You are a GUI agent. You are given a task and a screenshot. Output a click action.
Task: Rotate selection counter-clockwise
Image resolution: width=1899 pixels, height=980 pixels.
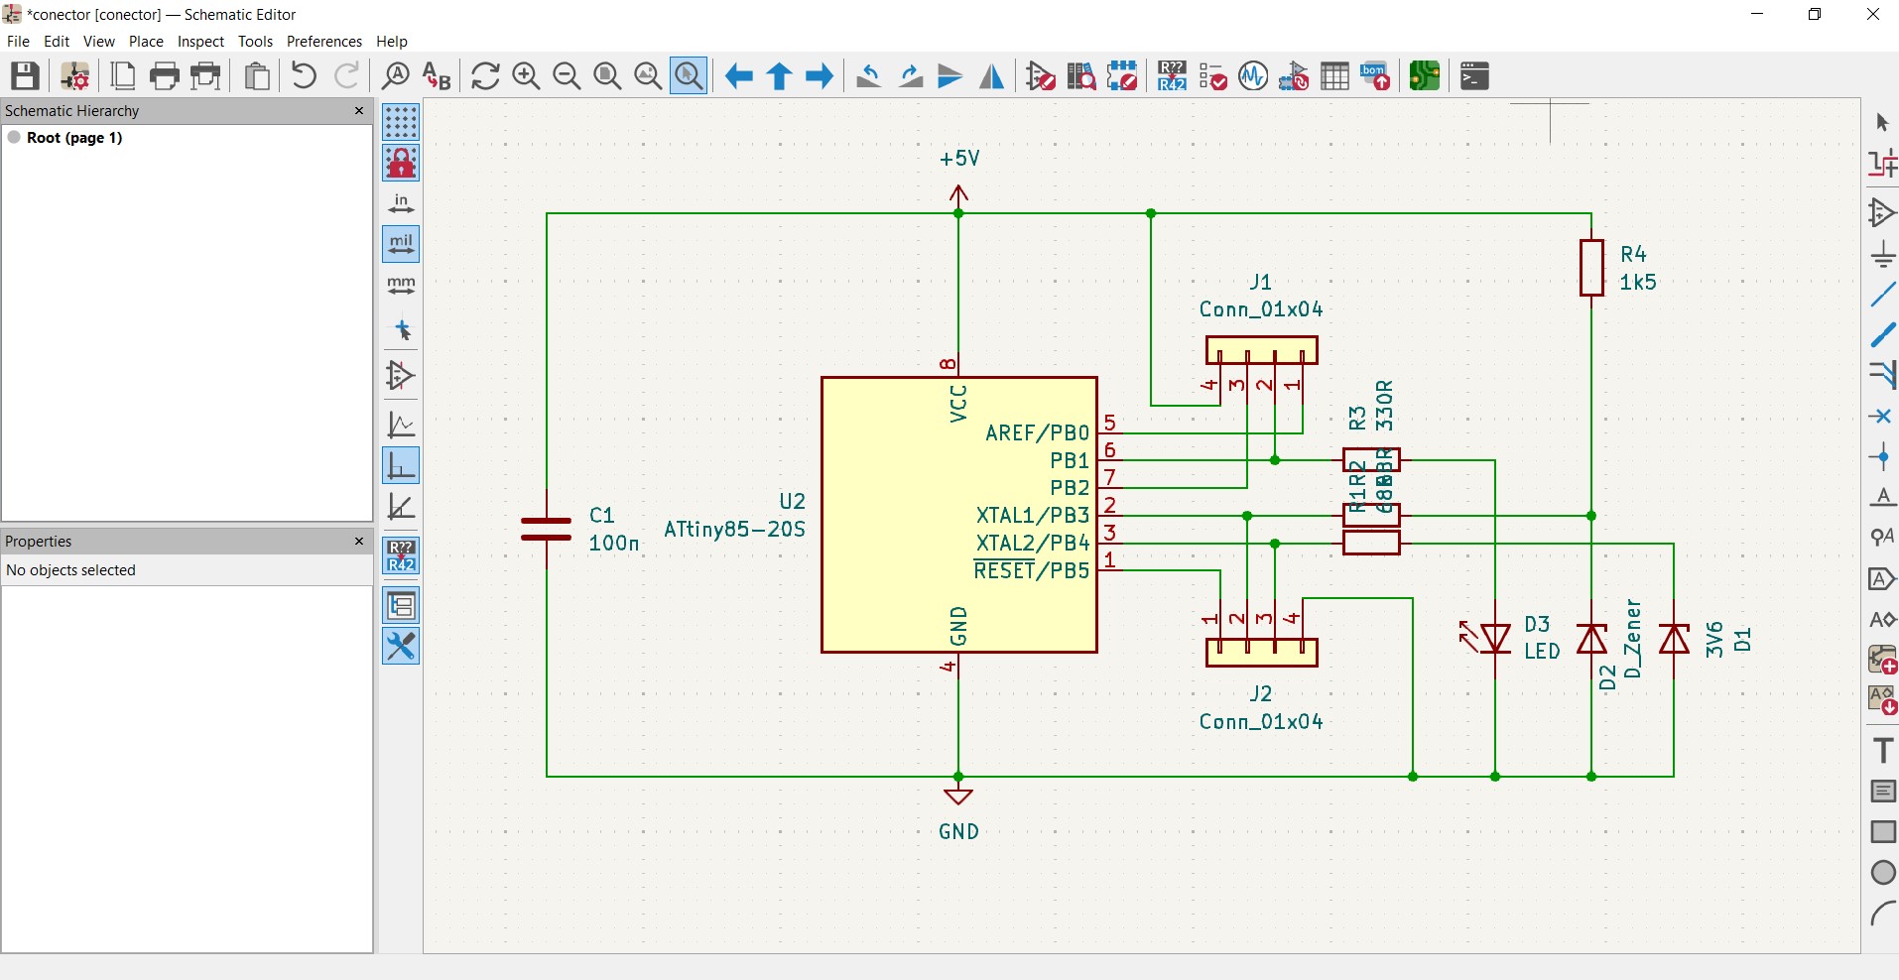point(868,75)
